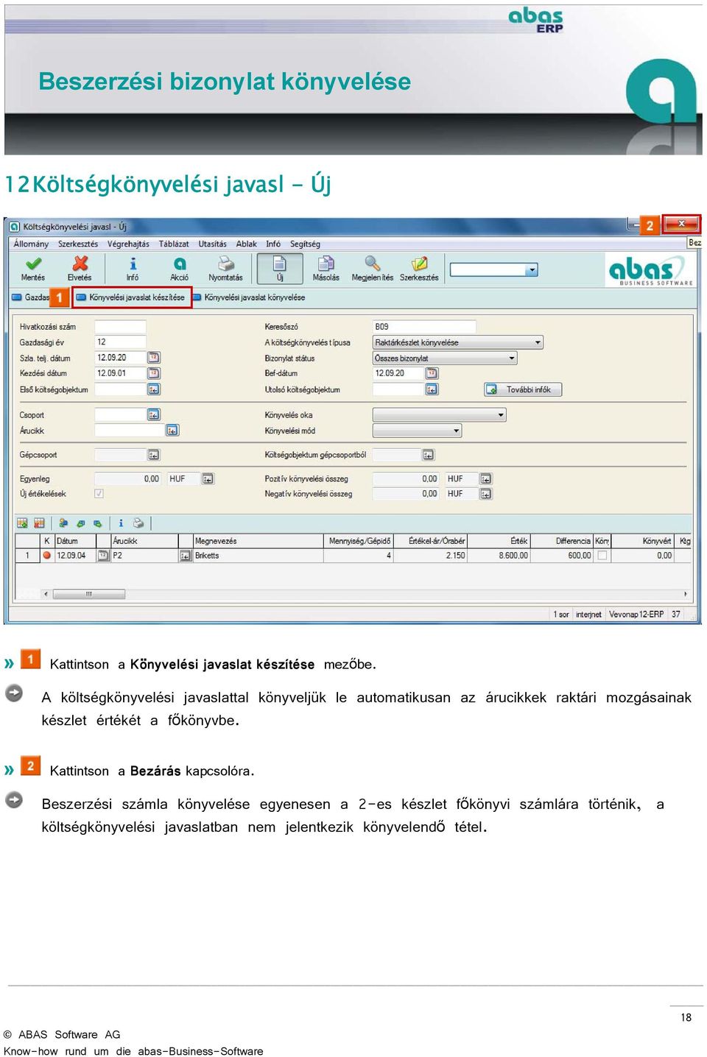Select the Briketts cell in row 1
Screen dimensions: 707x1057
point(258,555)
